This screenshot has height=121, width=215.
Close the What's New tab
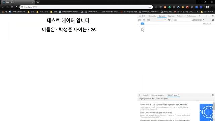[178, 95]
